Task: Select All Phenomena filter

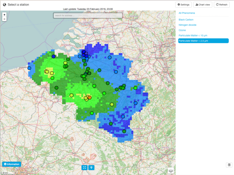Action: (187, 13)
